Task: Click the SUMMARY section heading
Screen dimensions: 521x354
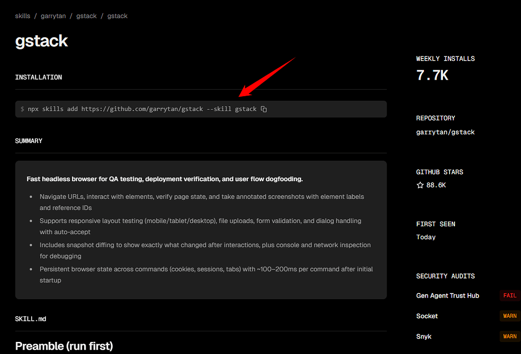Action: [x=29, y=141]
